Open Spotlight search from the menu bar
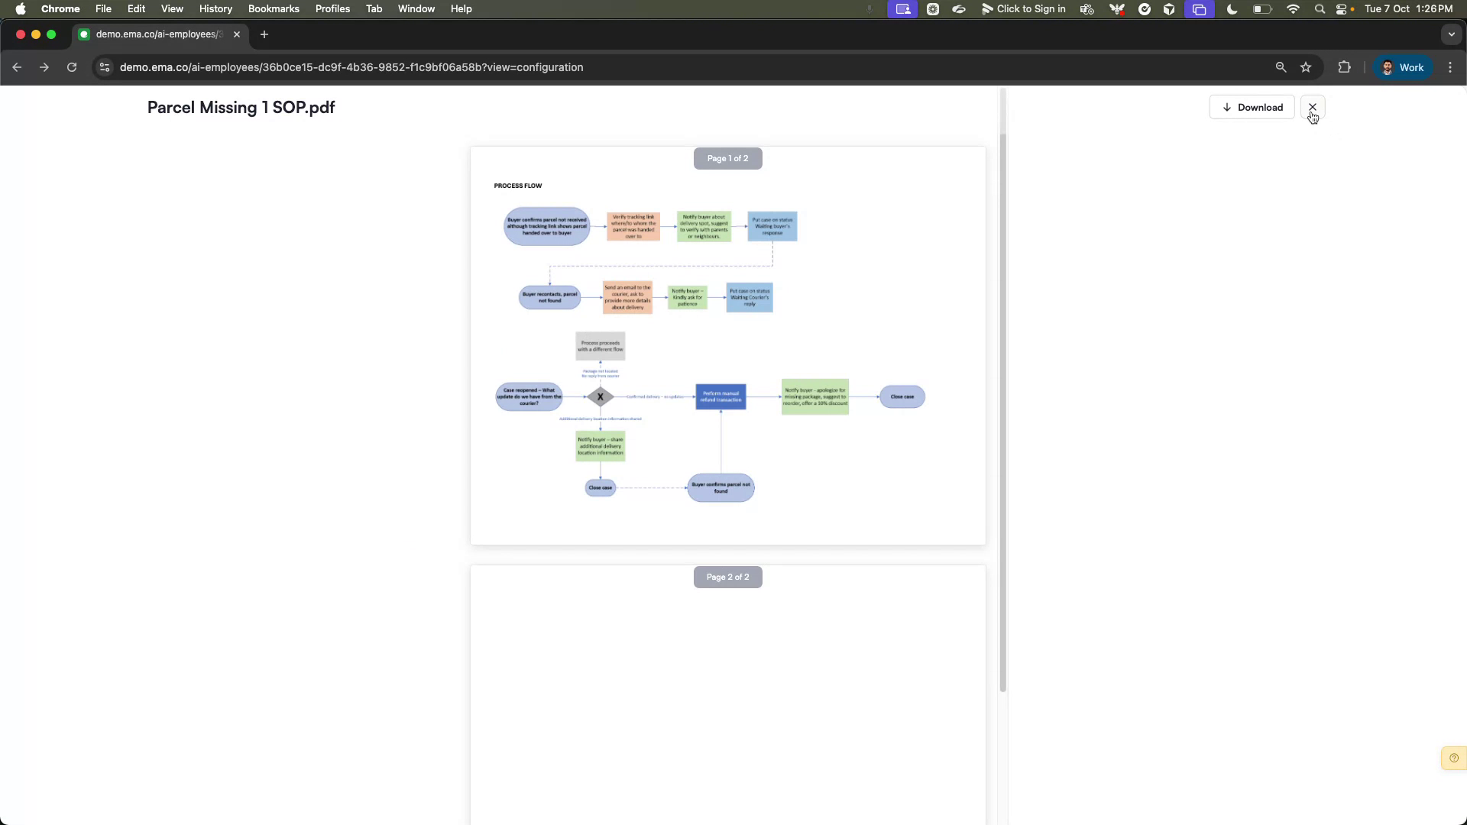The width and height of the screenshot is (1467, 825). pyautogui.click(x=1319, y=9)
